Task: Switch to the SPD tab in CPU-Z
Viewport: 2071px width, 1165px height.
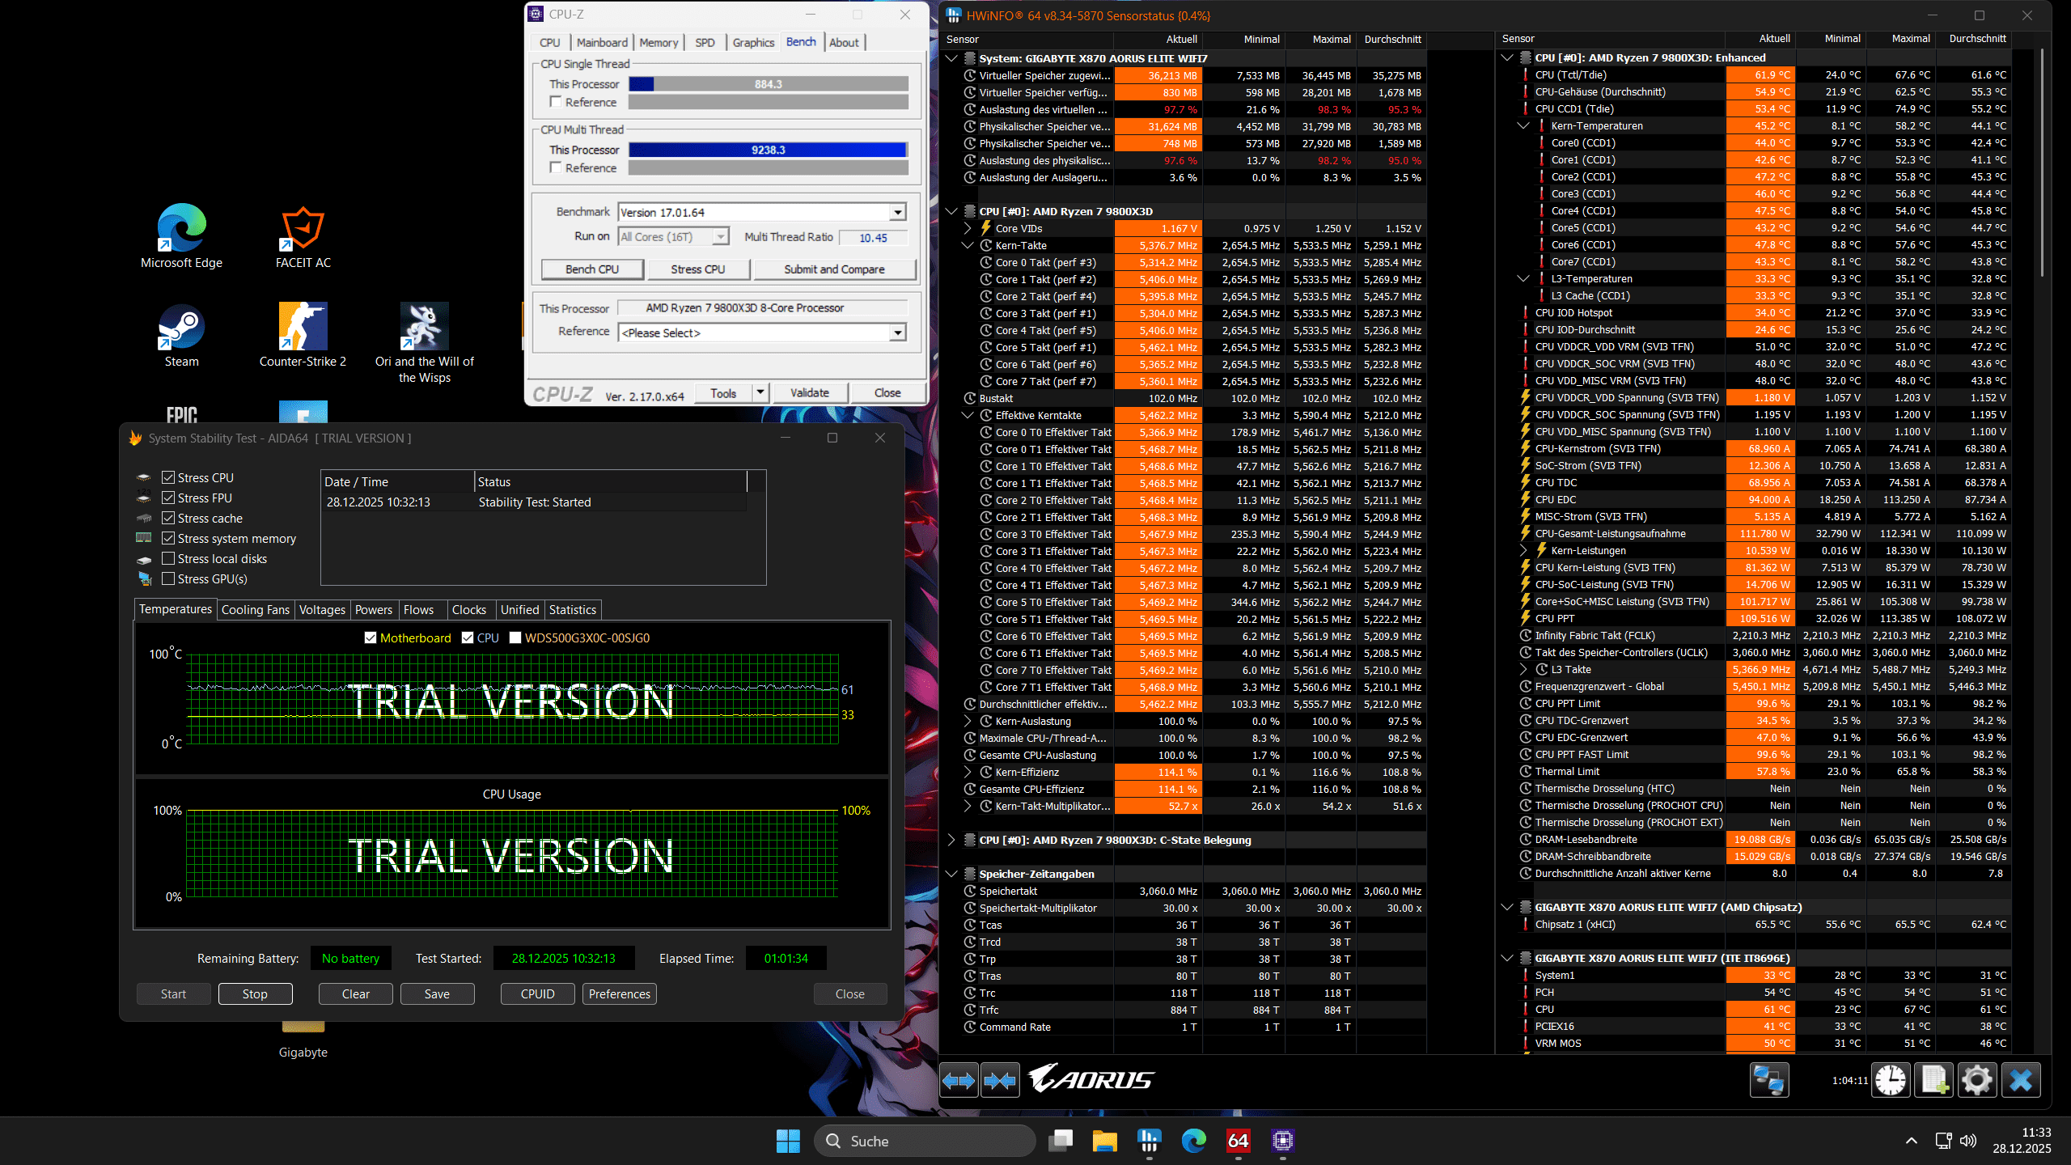Action: tap(704, 42)
